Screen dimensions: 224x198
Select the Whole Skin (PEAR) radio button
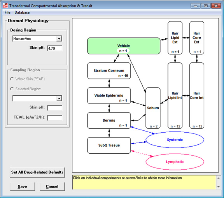(12, 79)
